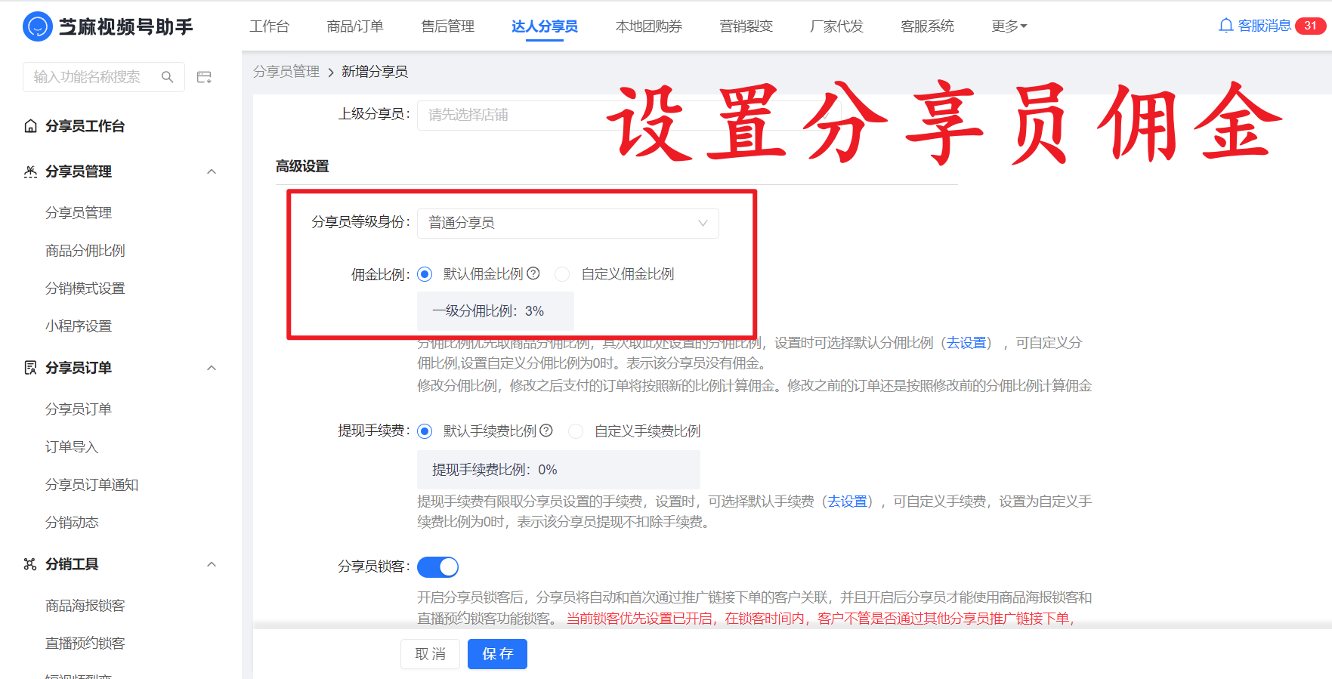Collapse the 分享员管理 sidebar section chevron
Viewport: 1332px width, 679px height.
212,171
